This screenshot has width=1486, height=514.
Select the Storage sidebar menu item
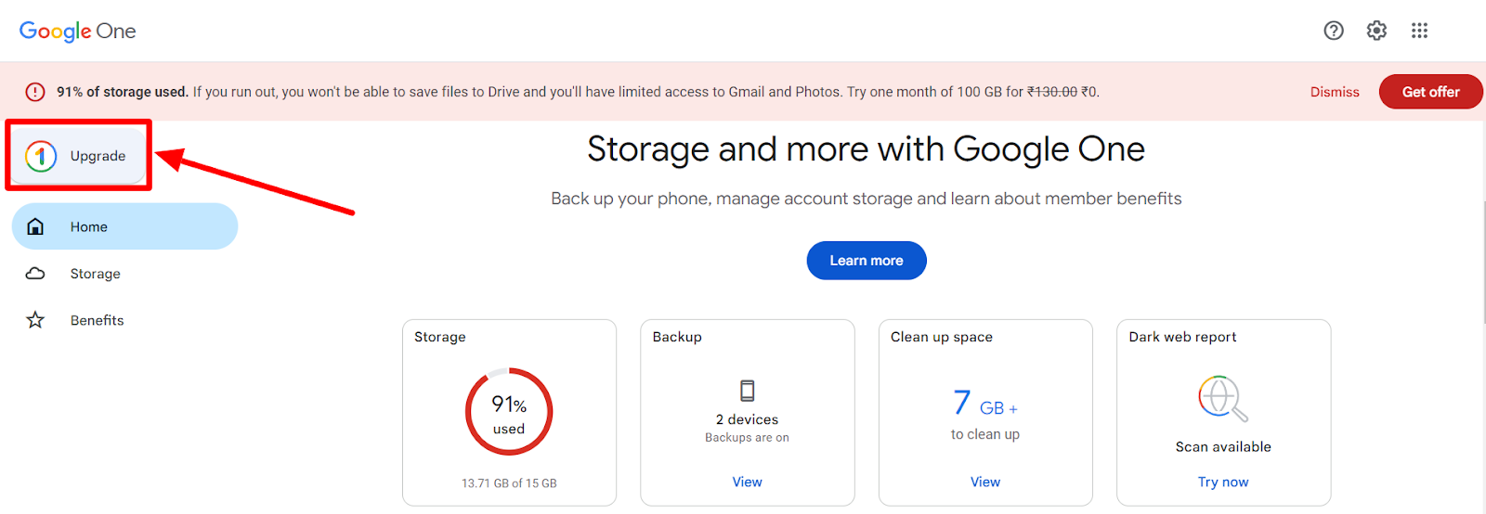pos(124,274)
